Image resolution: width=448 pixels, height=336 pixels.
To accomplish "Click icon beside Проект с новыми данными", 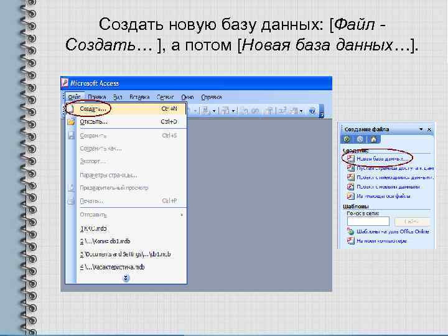I will click(350, 187).
